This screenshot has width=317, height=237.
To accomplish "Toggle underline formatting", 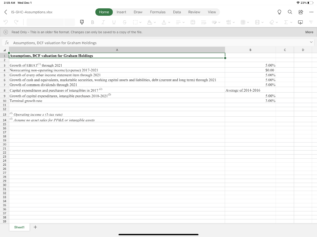I will 114,22.
